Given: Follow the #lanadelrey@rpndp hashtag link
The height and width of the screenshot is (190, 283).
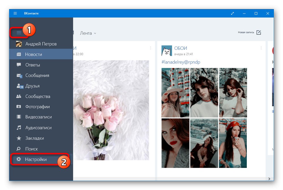Looking at the screenshot, I should [x=181, y=62].
